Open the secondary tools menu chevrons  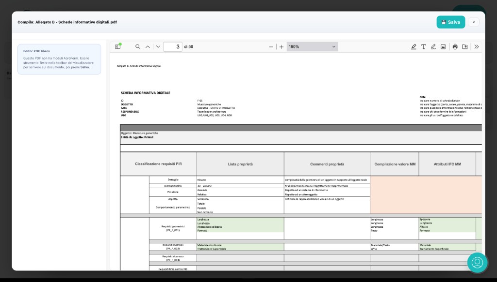coord(477,47)
